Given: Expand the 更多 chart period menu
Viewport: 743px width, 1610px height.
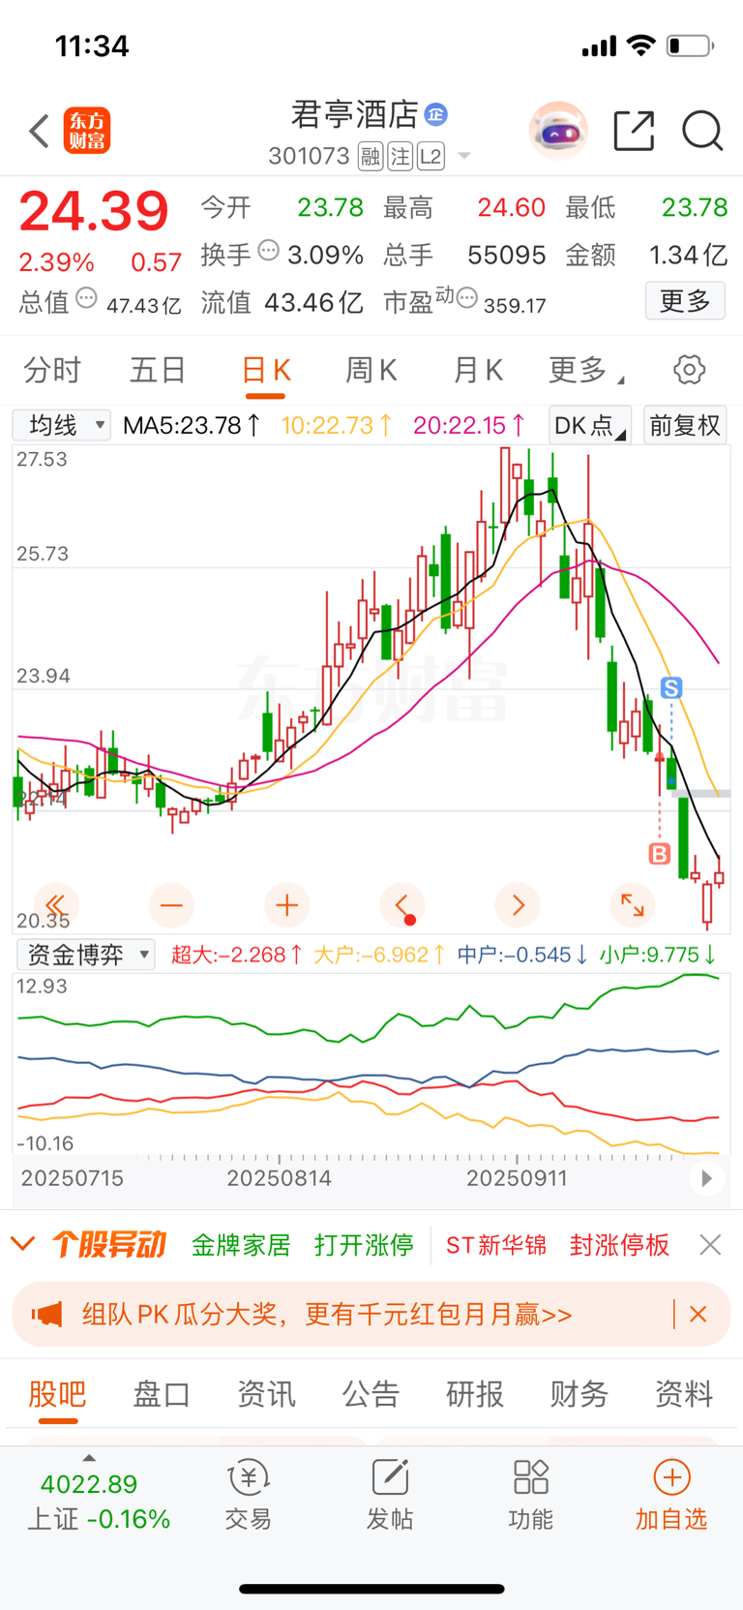Looking at the screenshot, I should tap(586, 370).
